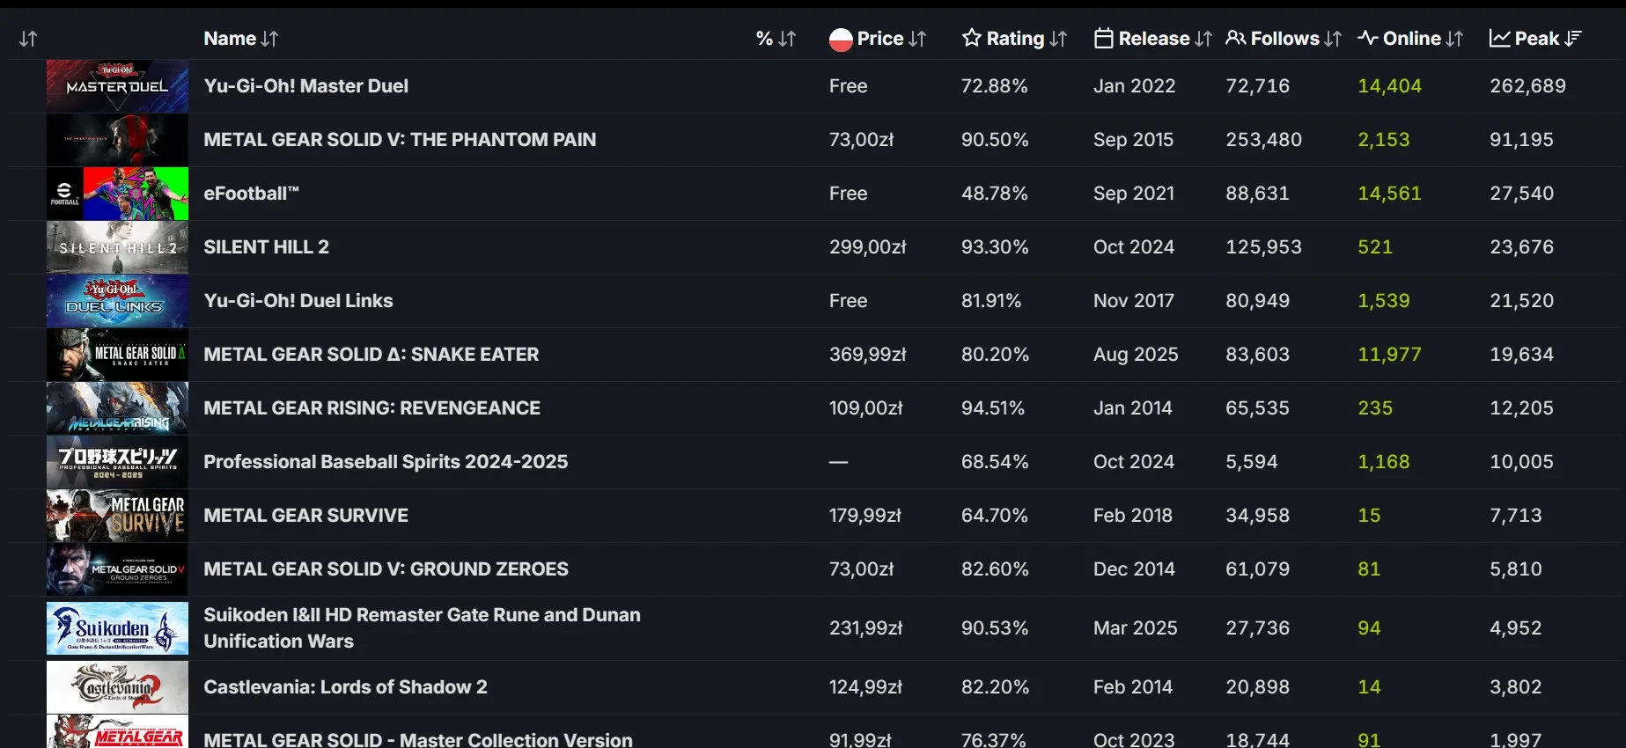Click the calendar icon beside Release
1626x748 pixels.
(1103, 38)
